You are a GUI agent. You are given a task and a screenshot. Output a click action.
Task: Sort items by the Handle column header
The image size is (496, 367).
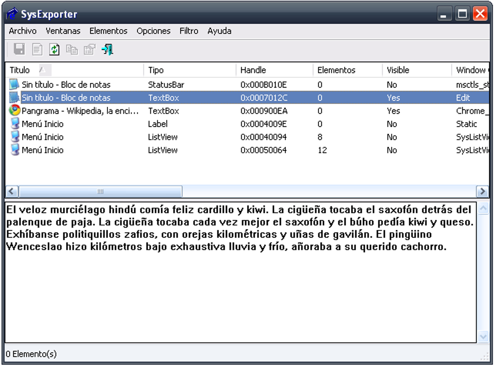point(253,70)
